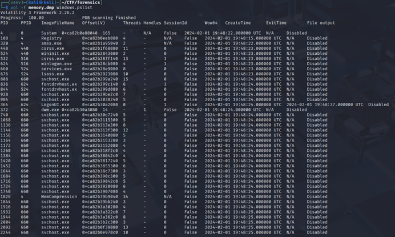Click PID 740 in svchost.exe row
This screenshot has width=395, height=237.
tap(5, 115)
